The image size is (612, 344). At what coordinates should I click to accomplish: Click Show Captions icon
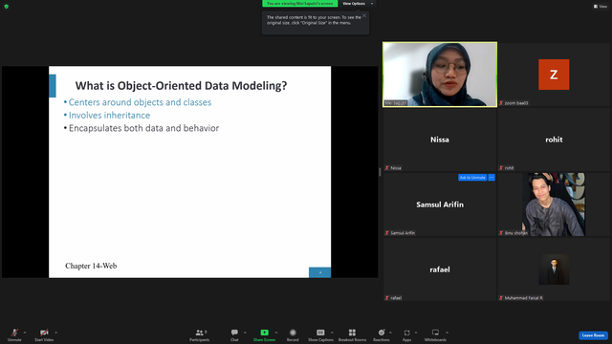coord(320,333)
